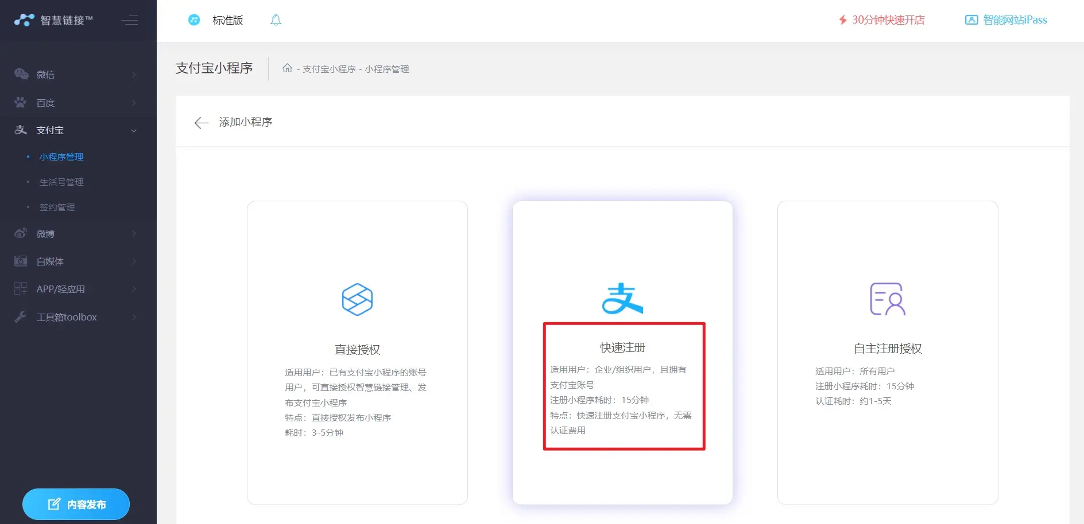Click the 标准版 round blue icon

pyautogui.click(x=194, y=20)
